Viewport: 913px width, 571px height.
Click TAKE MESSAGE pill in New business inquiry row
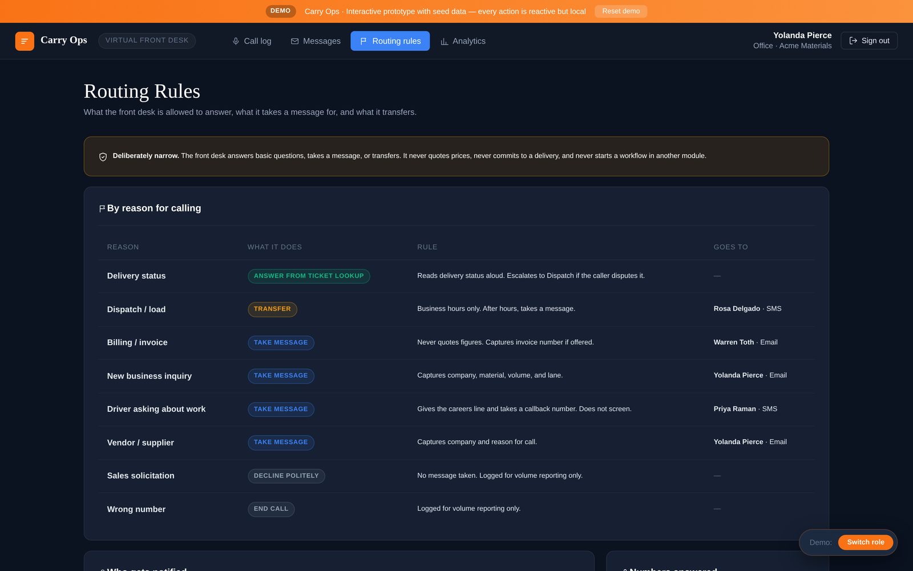(x=281, y=376)
